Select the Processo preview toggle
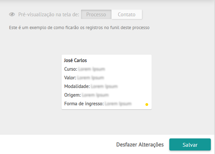This screenshot has height=154, width=215. point(96,15)
